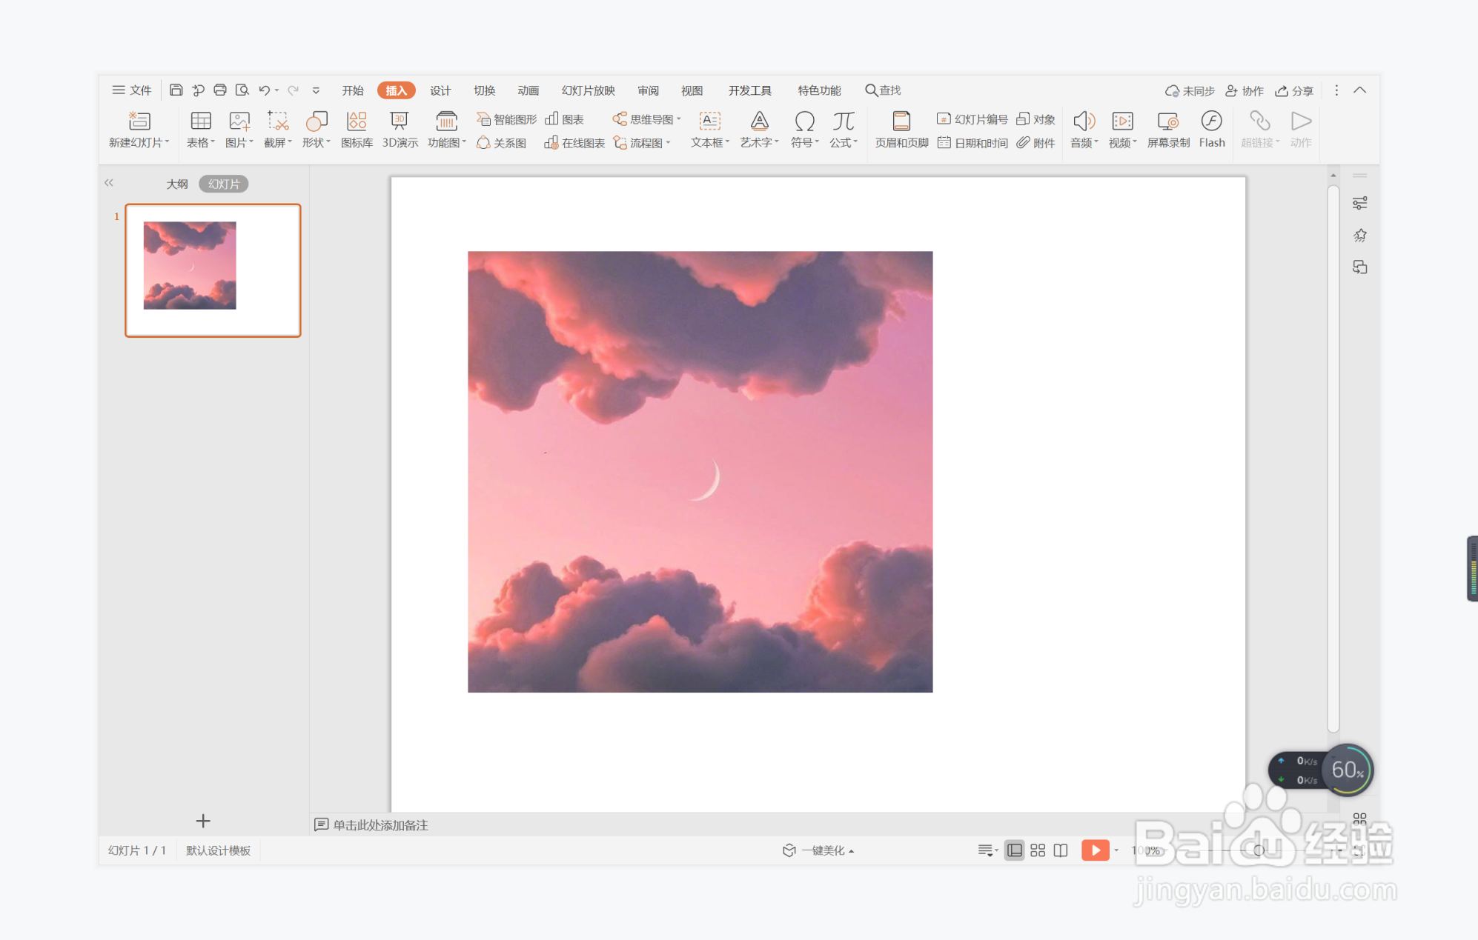Insert an equation (公式)
Image resolution: width=1478 pixels, height=940 pixels.
pyautogui.click(x=844, y=130)
